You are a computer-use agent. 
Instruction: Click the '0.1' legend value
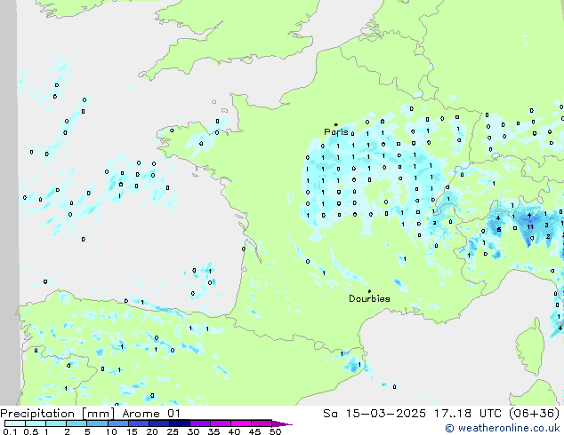(x=10, y=431)
